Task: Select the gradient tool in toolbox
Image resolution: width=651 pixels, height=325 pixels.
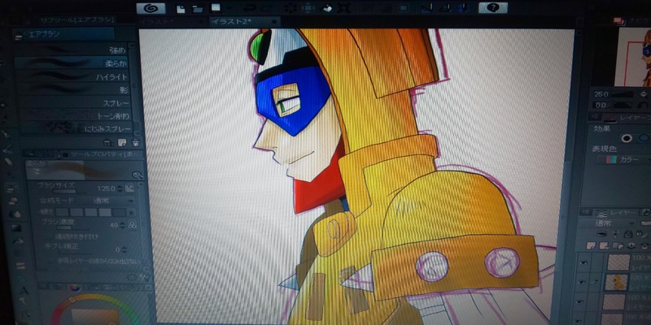Action: pos(15,227)
